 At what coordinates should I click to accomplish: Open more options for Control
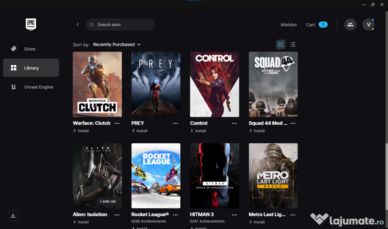[234, 123]
